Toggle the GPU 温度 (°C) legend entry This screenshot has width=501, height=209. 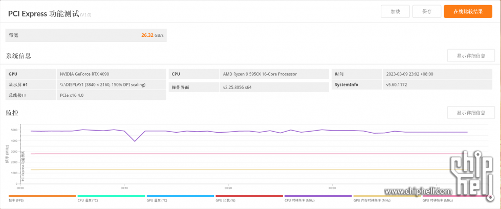click(x=180, y=198)
